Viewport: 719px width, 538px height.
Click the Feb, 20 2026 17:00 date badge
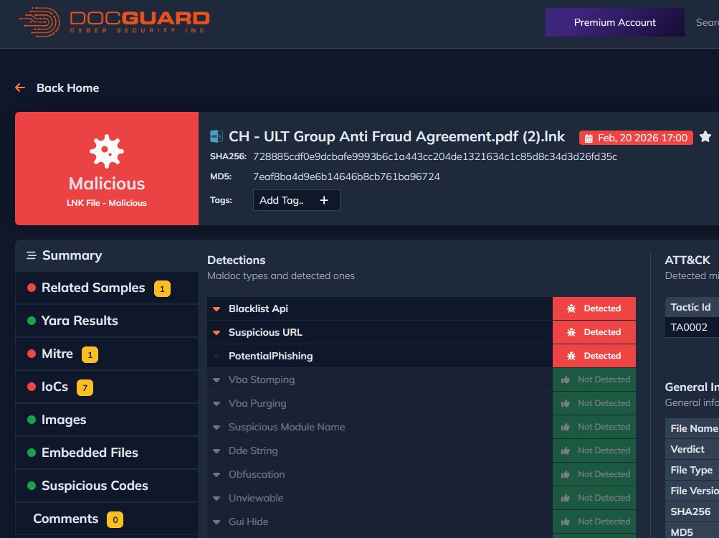(636, 138)
